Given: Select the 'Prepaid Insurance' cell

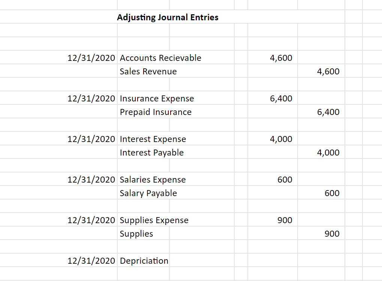Looking at the screenshot, I should click(x=156, y=112).
